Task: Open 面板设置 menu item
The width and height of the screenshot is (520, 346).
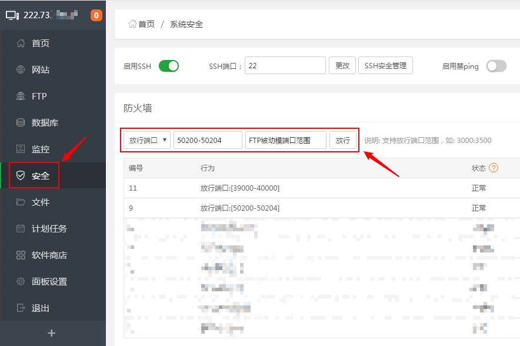Action: (49, 281)
